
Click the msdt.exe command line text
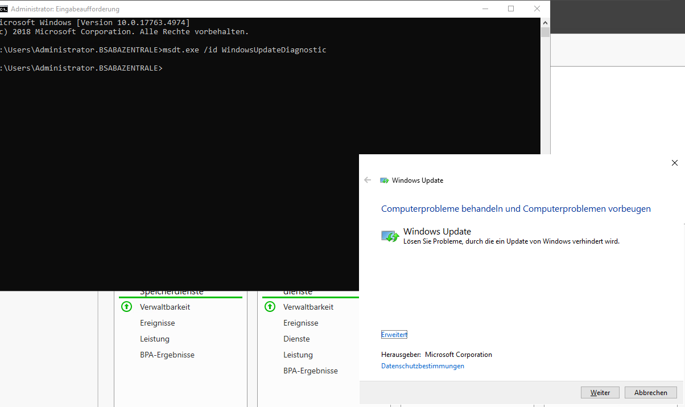pos(245,50)
